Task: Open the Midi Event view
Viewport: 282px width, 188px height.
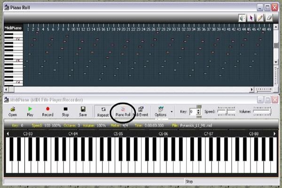Action: pos(141,112)
